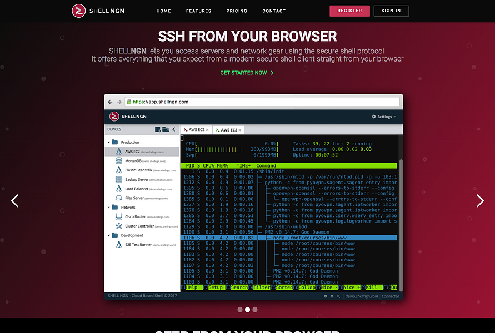The width and height of the screenshot is (495, 333).
Task: Click the F3 Search label in htop
Action: coord(237,287)
